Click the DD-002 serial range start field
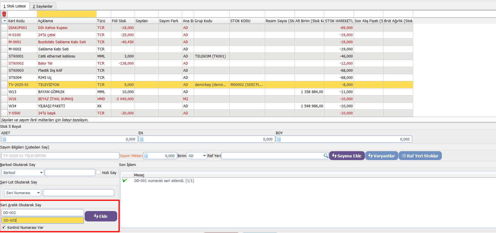Viewport: 496px width, 233px height. point(43,213)
